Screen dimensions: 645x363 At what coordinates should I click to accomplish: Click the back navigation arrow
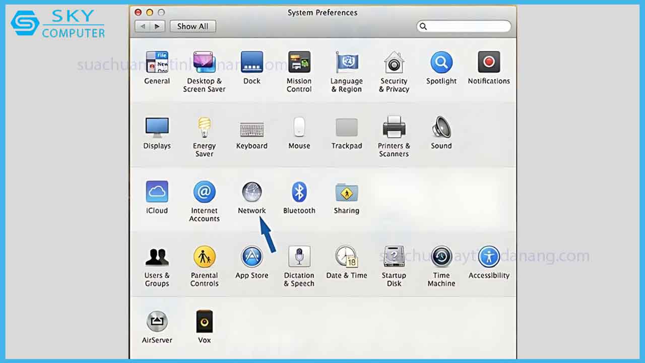tap(143, 26)
